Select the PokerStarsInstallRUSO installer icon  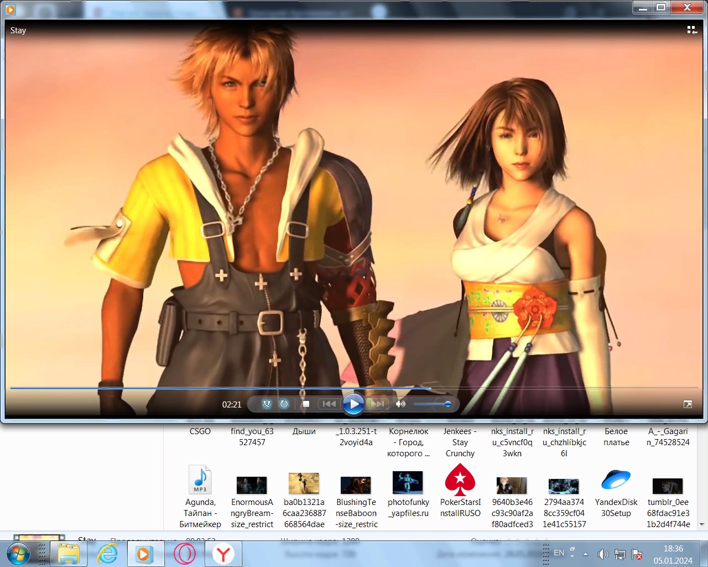[460, 491]
